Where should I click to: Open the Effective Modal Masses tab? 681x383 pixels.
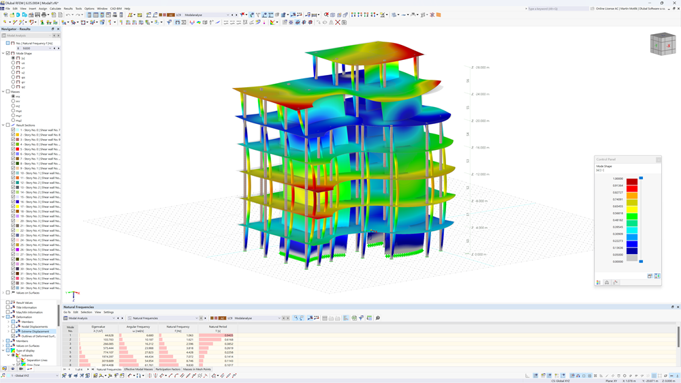click(138, 369)
